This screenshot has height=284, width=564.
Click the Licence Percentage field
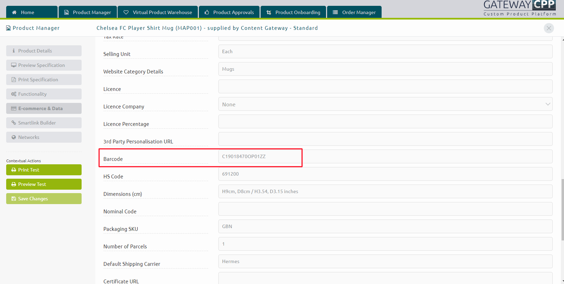click(385, 121)
